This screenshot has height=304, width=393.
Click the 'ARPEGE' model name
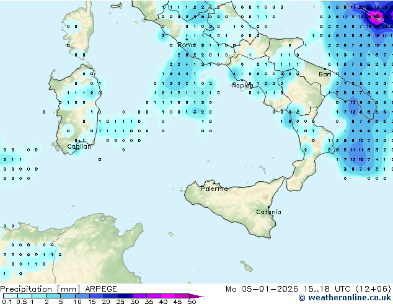click(x=101, y=289)
